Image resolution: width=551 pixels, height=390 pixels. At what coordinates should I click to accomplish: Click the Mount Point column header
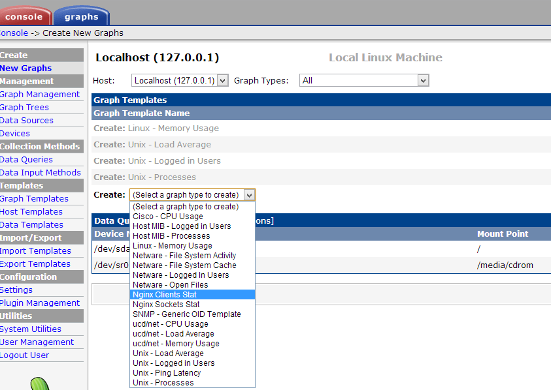[x=503, y=234]
